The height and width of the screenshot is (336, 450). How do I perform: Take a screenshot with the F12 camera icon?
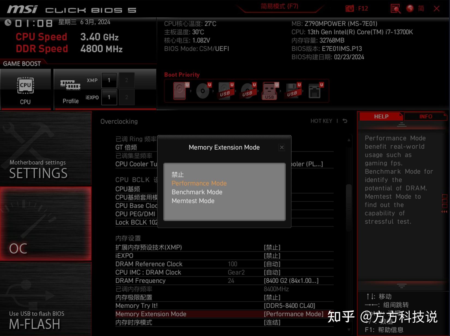(349, 8)
